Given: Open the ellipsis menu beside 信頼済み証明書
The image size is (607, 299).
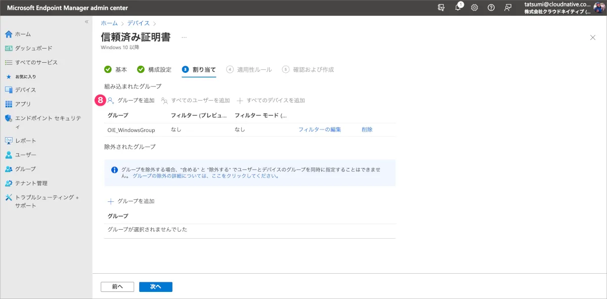Looking at the screenshot, I should [184, 37].
